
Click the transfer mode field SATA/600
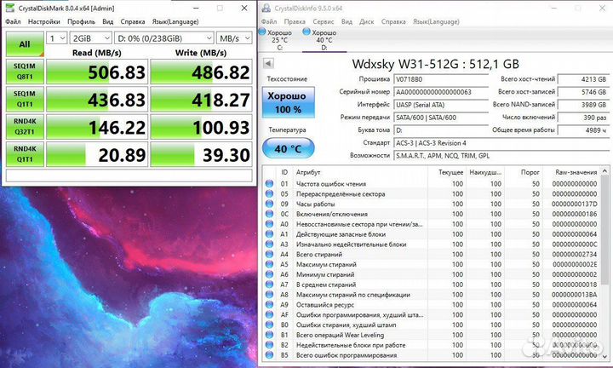pos(441,118)
